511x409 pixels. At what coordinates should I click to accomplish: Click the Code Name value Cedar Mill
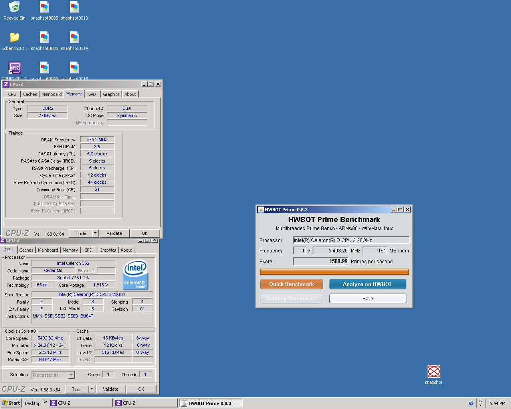[x=53, y=270]
